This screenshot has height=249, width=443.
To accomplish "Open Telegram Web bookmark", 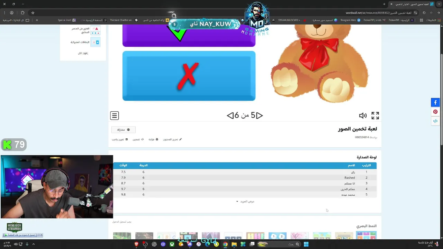I will tap(350, 20).
